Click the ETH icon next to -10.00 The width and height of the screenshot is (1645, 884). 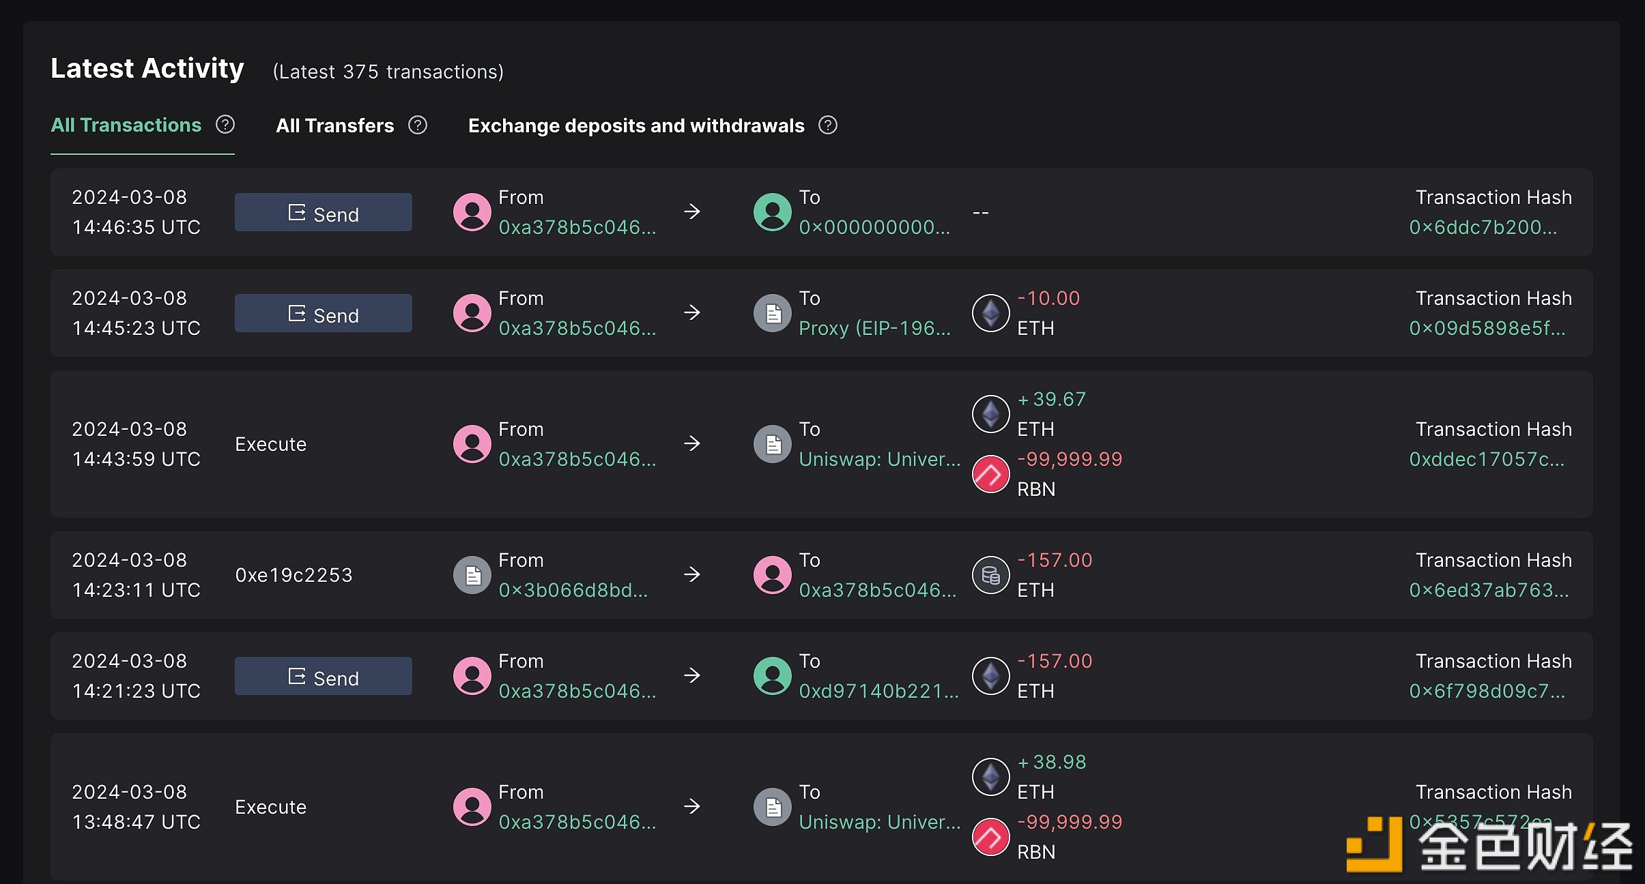(x=990, y=313)
